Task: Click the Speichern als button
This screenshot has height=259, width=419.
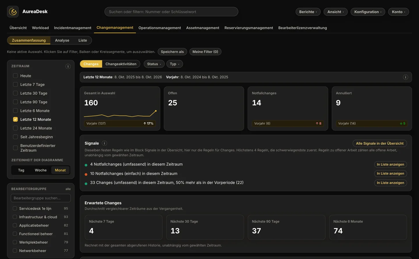Action: click(172, 52)
